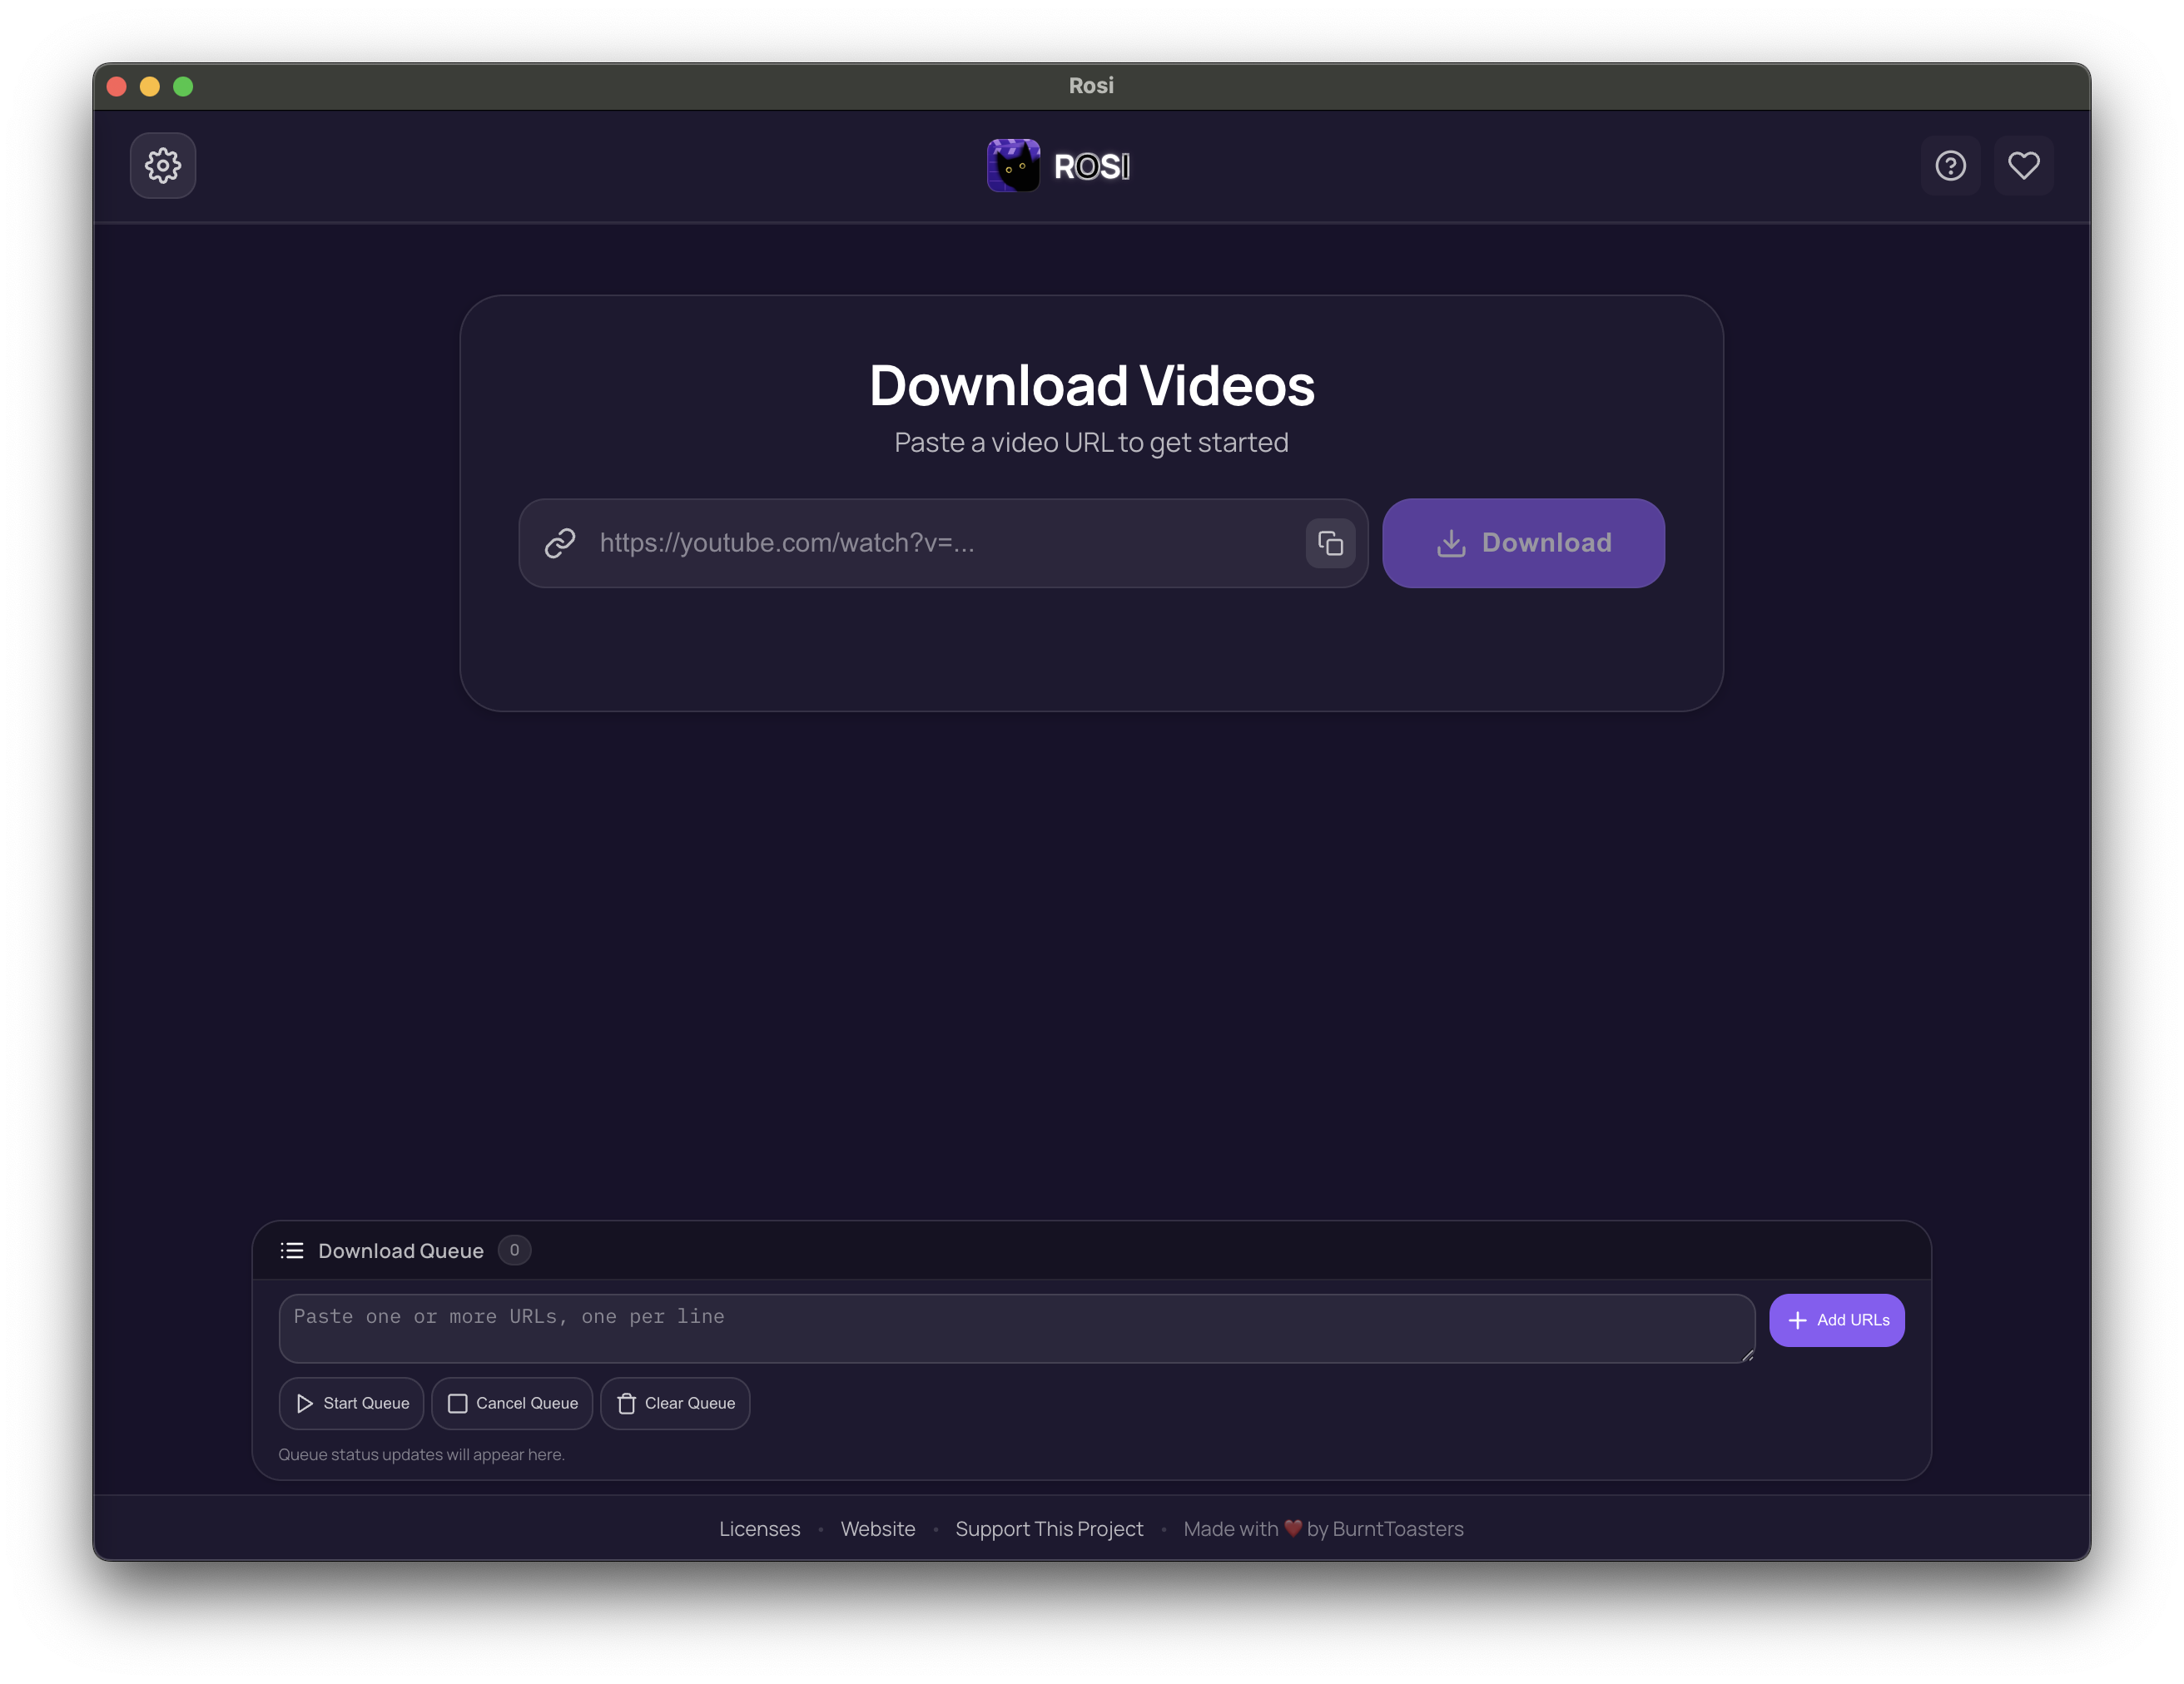The image size is (2184, 1684).
Task: Click the help question mark icon
Action: [x=1950, y=166]
